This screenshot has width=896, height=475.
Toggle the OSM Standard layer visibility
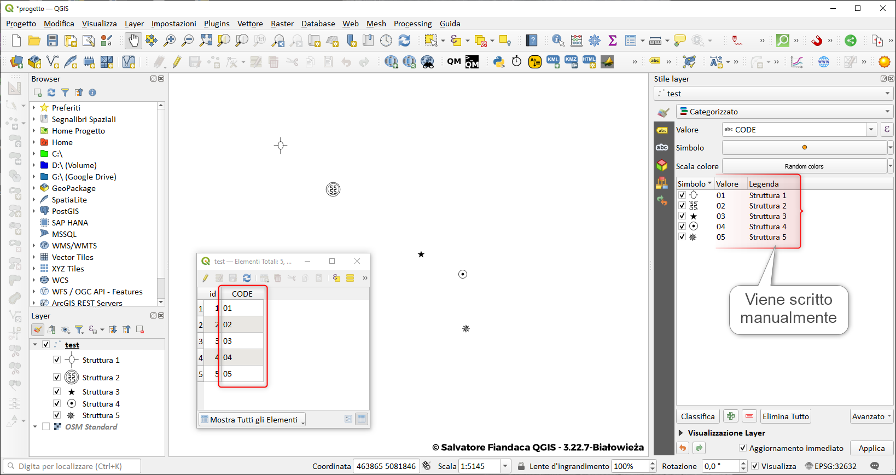46,427
